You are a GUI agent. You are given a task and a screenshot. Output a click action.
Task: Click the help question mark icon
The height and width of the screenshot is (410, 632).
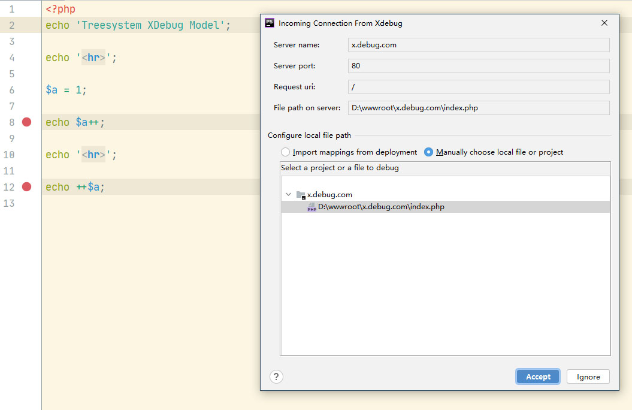pyautogui.click(x=276, y=376)
